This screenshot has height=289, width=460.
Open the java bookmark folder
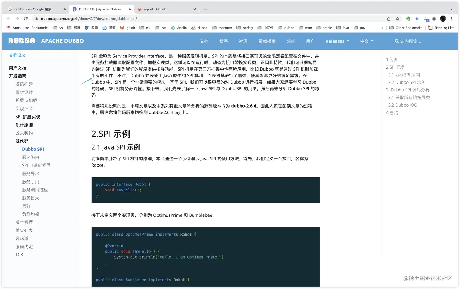click(x=343, y=28)
